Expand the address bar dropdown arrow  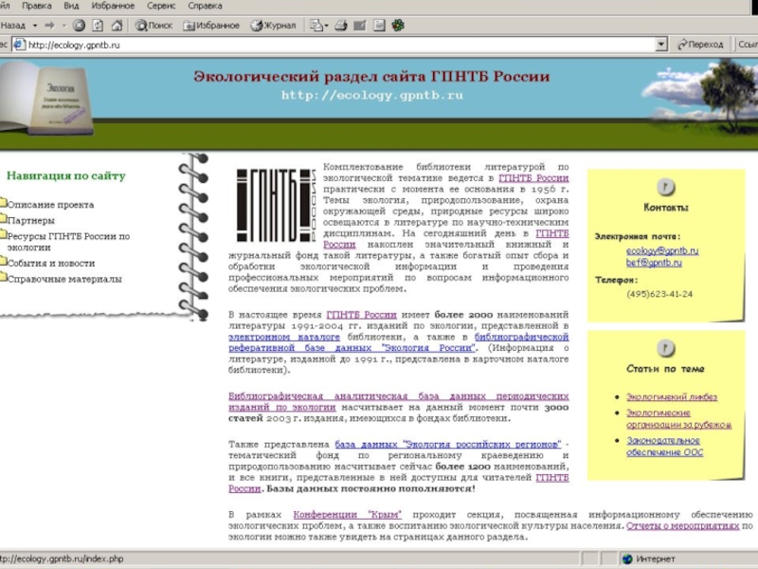pyautogui.click(x=660, y=45)
